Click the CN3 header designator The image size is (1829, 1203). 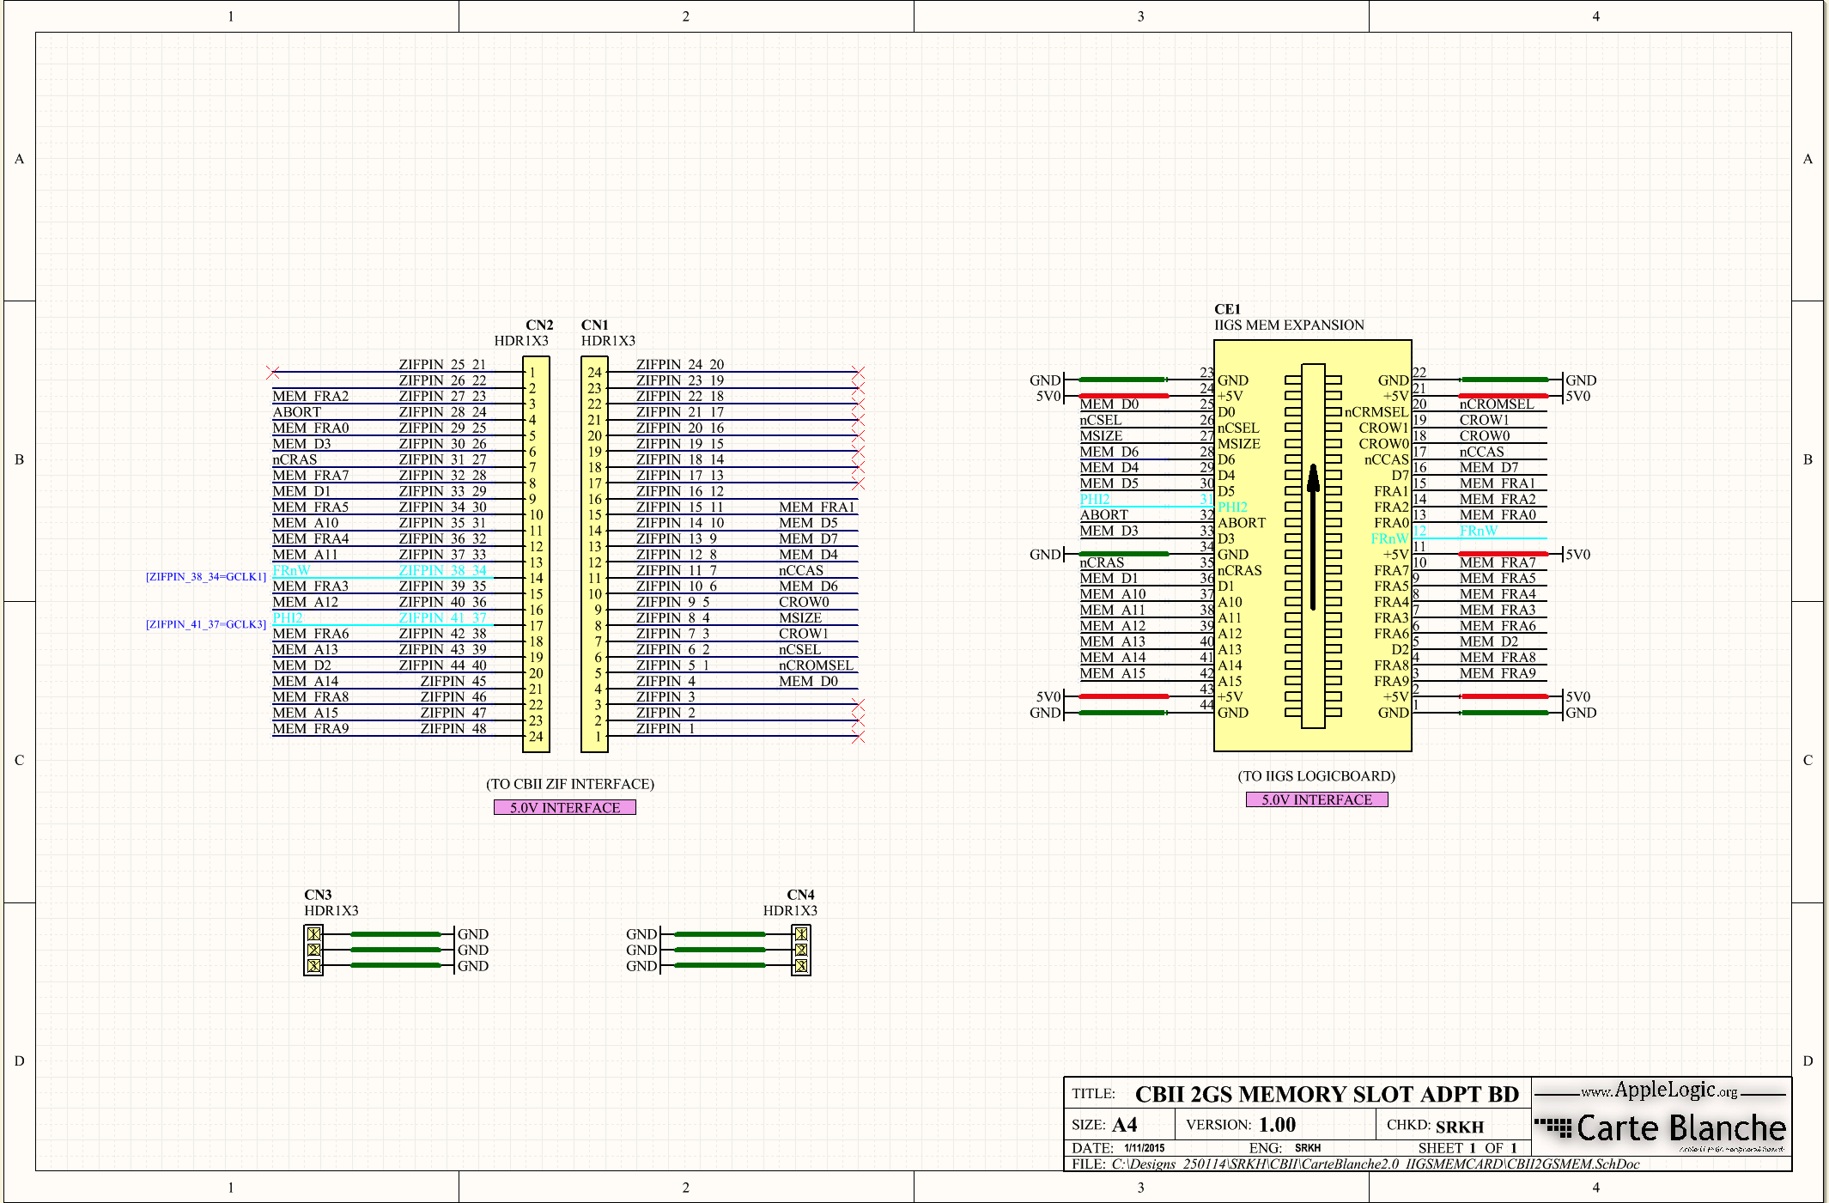(x=318, y=895)
